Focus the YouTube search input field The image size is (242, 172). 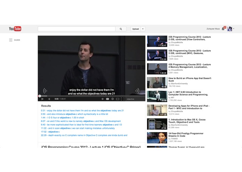click(x=77, y=29)
